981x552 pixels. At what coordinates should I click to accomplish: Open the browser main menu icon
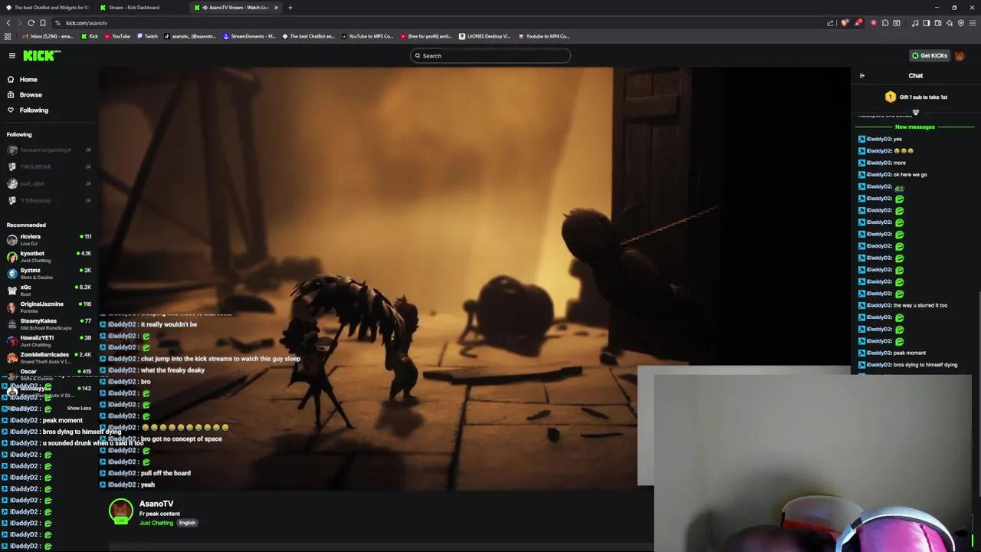pos(973,23)
